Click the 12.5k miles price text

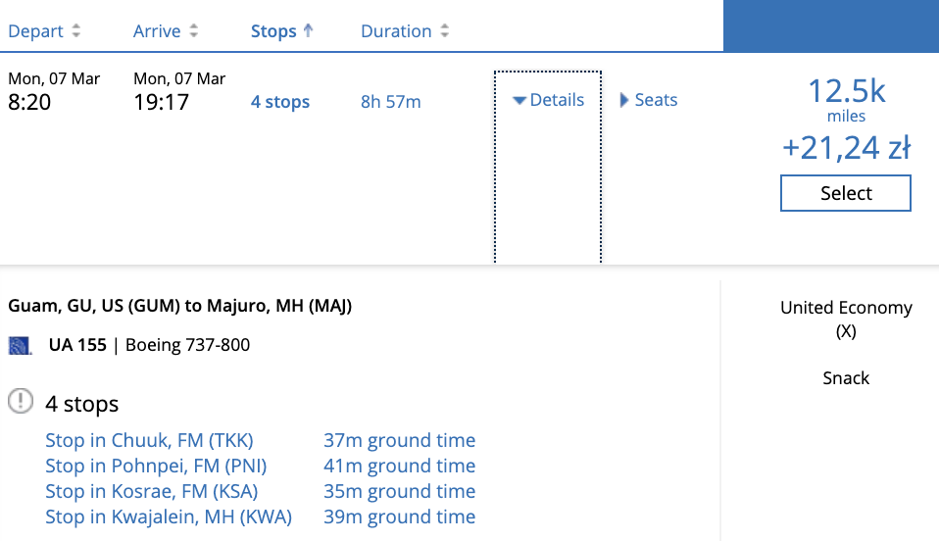click(846, 99)
